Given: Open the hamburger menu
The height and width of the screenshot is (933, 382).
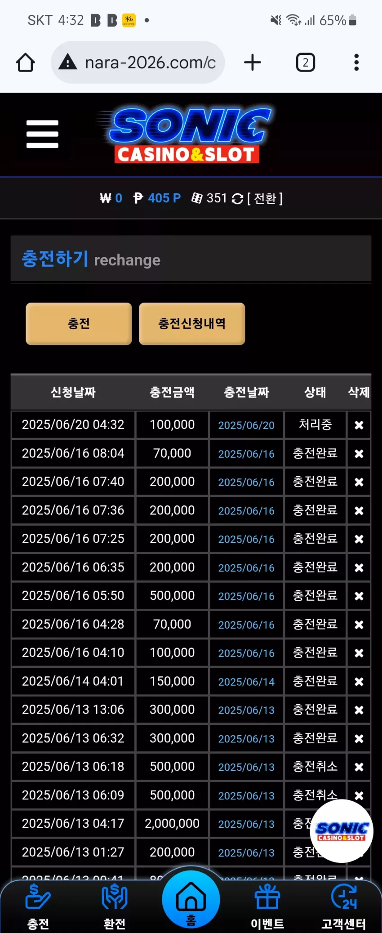Looking at the screenshot, I should coord(42,134).
